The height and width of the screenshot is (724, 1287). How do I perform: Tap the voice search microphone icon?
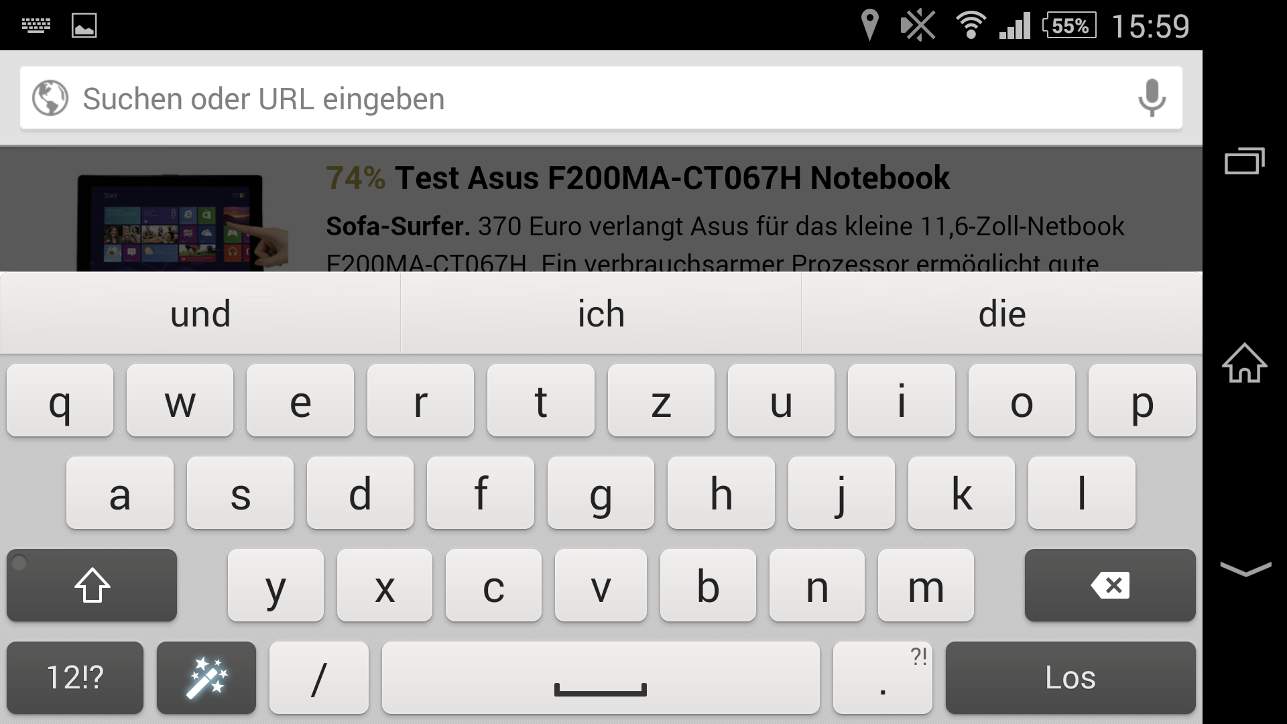[1152, 98]
